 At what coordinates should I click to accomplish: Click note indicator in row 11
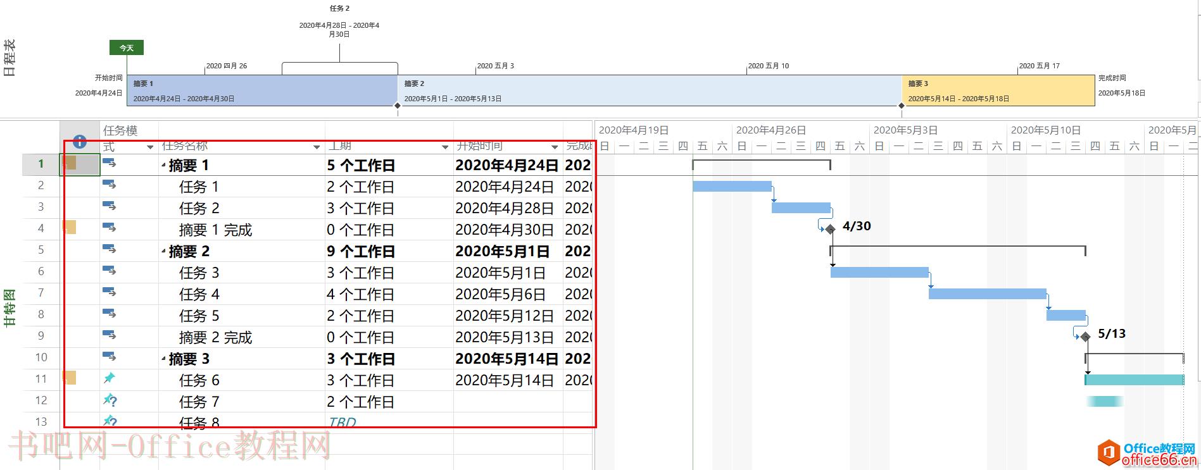tap(70, 378)
